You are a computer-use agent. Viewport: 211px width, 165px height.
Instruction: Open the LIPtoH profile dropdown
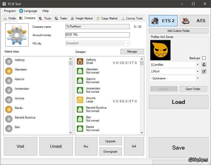(198, 72)
